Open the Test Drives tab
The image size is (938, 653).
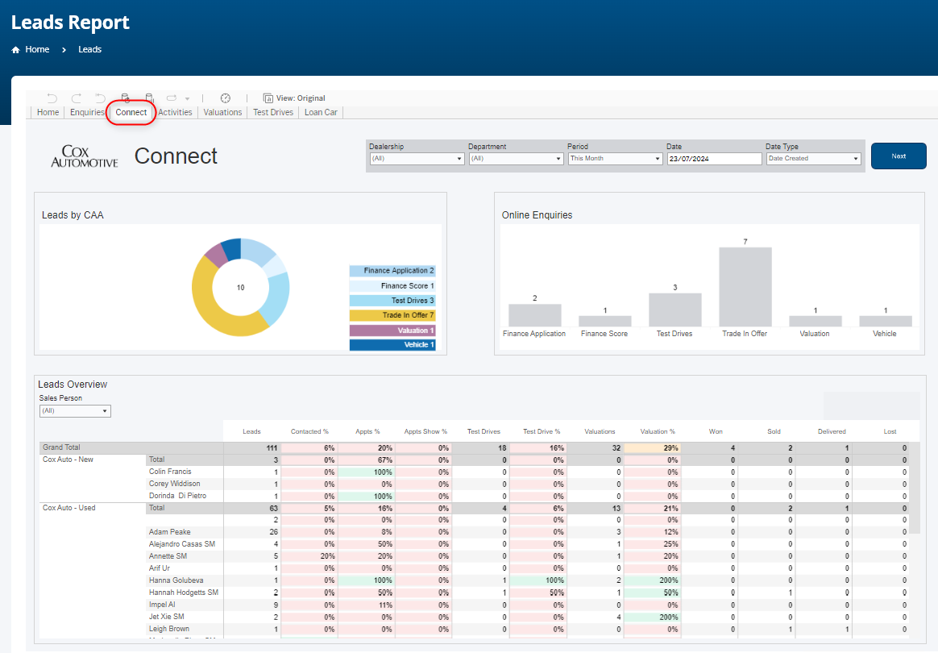273,113
